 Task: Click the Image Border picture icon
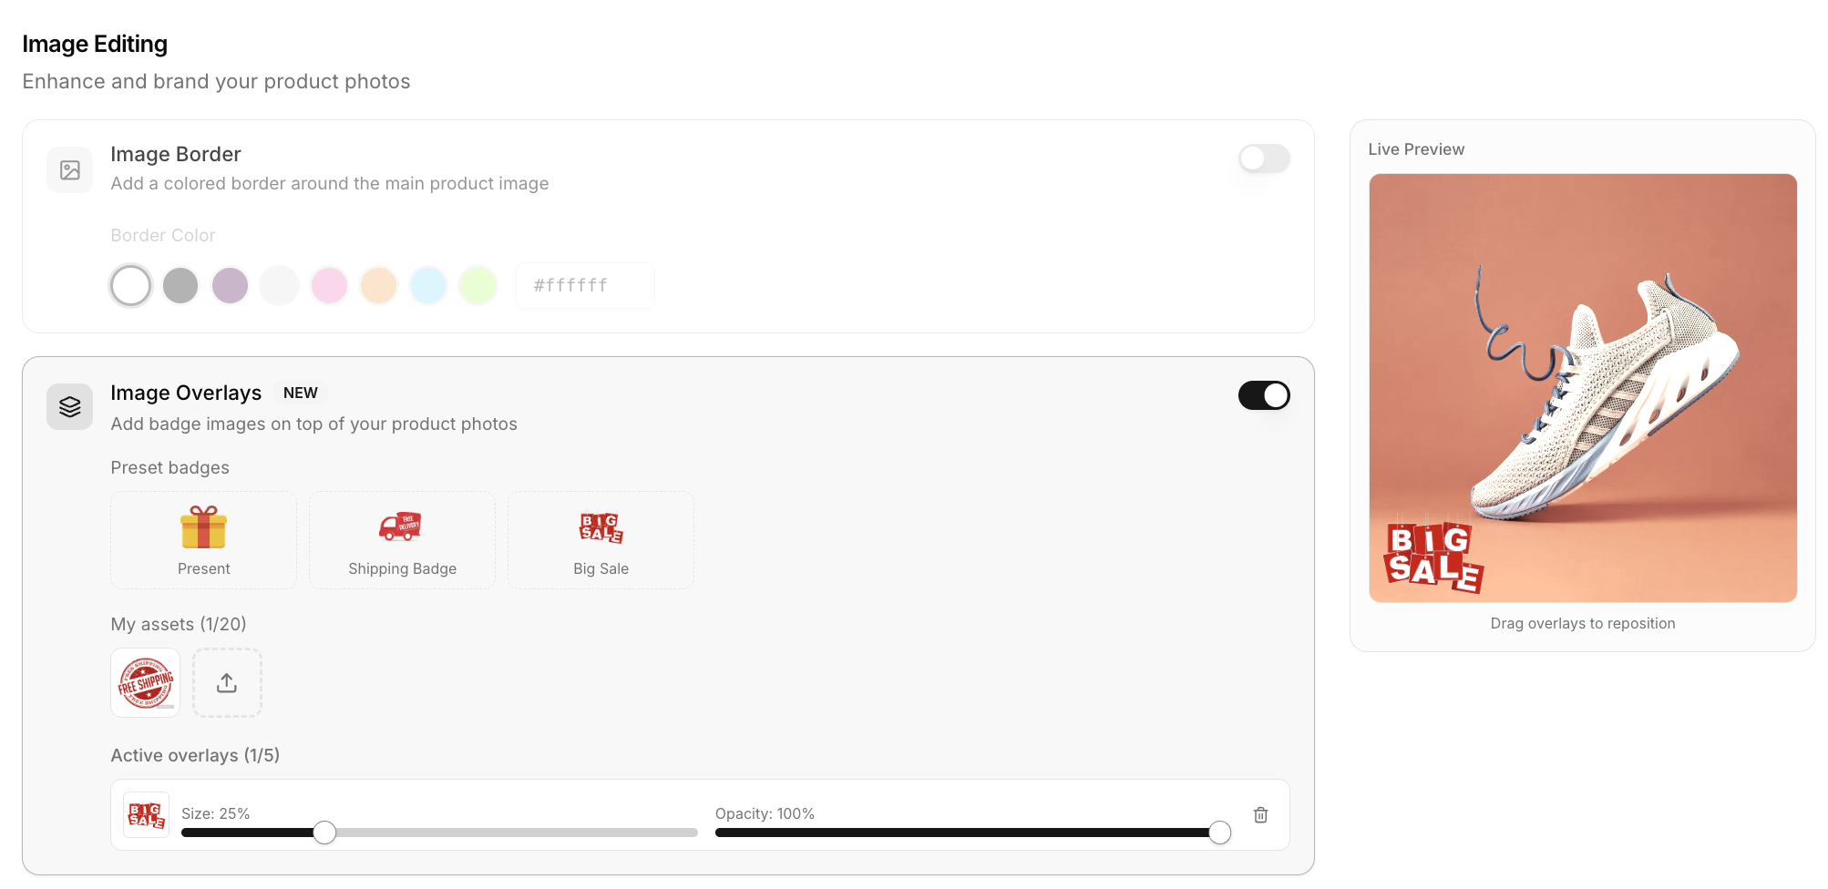70,170
